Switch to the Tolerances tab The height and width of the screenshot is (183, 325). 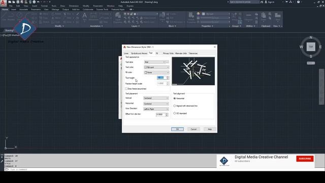click(193, 53)
